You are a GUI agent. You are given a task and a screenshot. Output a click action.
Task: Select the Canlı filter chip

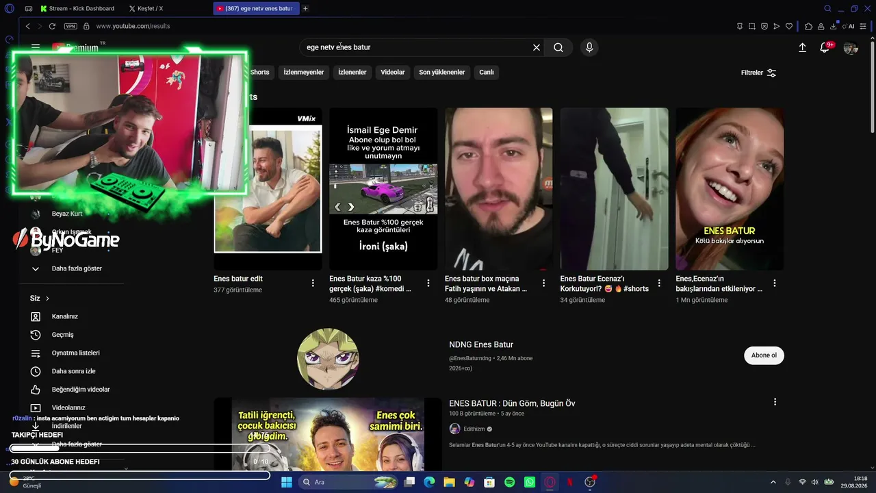click(x=487, y=72)
